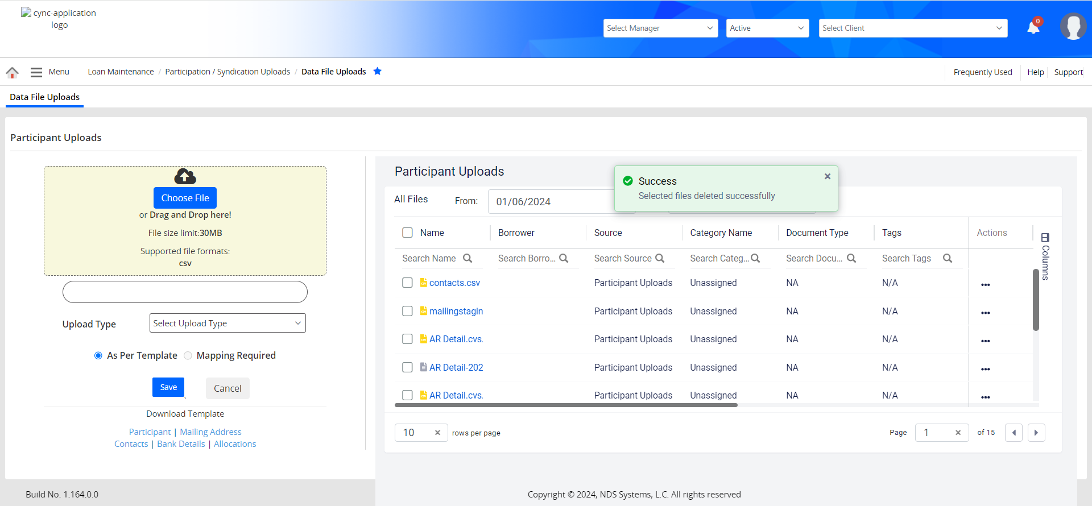Click the user profile avatar

[x=1073, y=27]
